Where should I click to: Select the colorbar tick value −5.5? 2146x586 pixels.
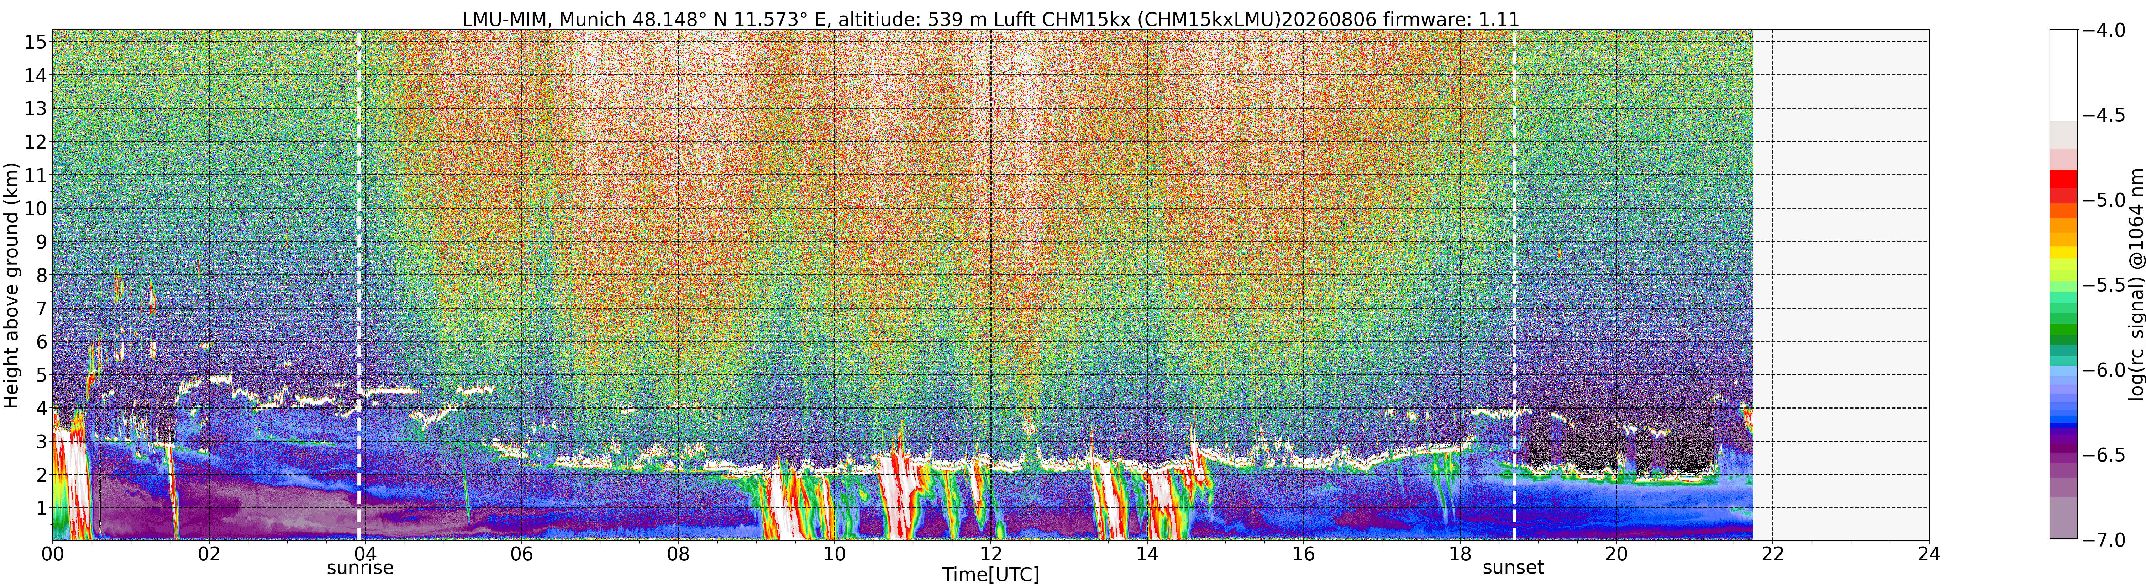point(2104,286)
